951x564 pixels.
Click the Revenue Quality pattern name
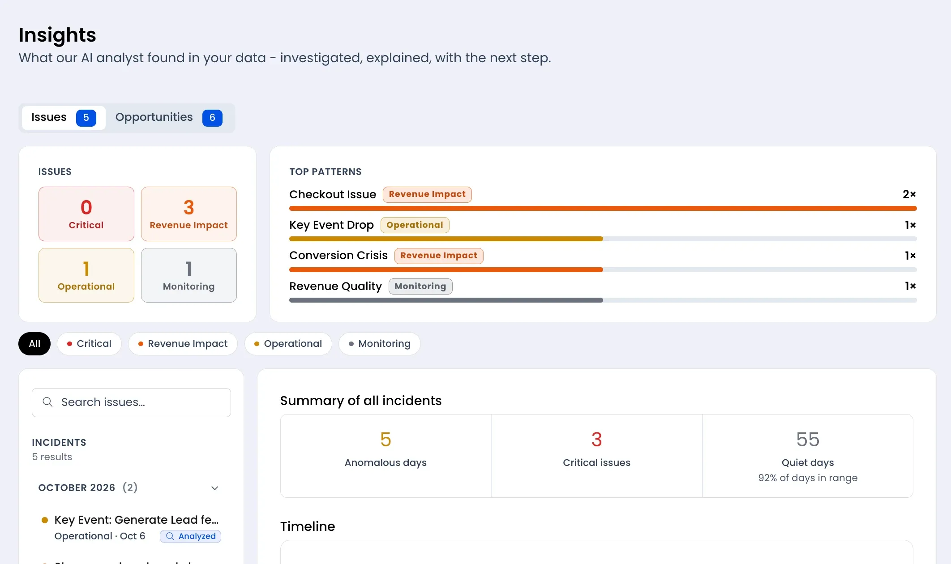pos(335,286)
